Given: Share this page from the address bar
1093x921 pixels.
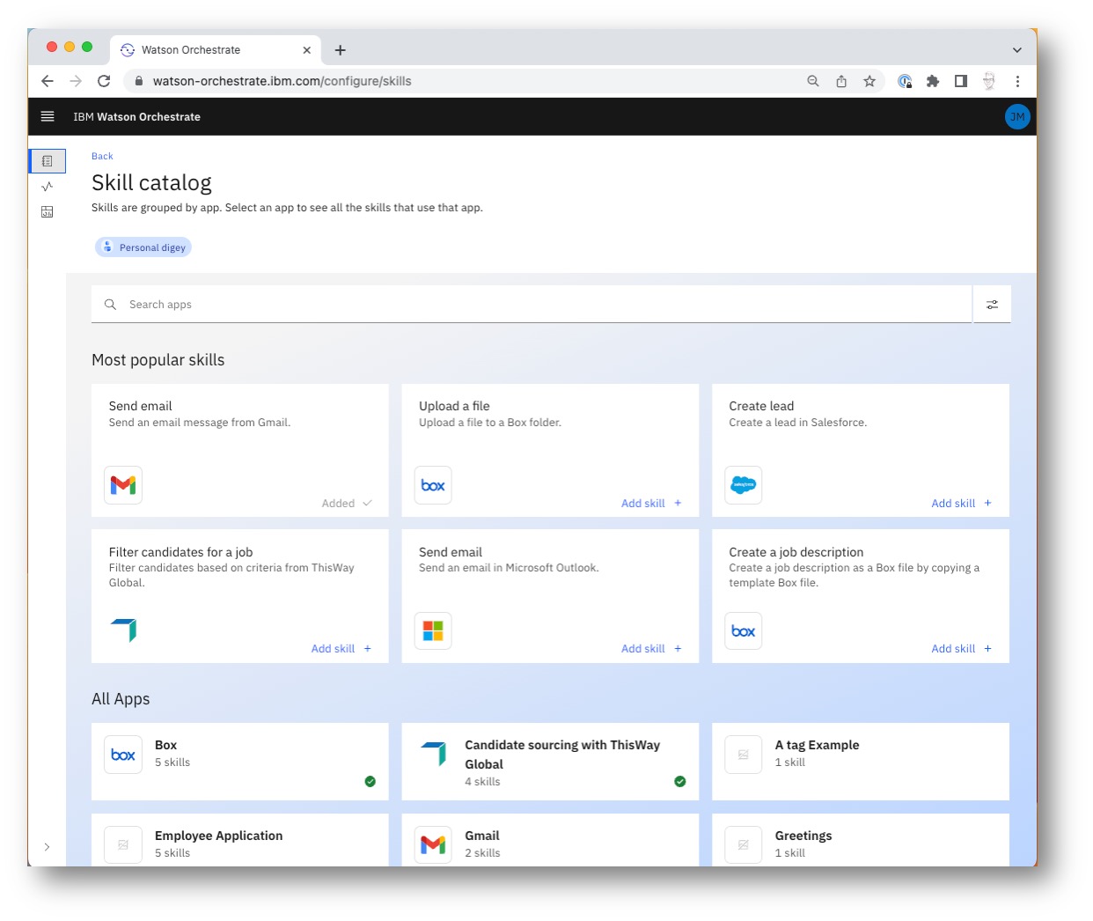Looking at the screenshot, I should click(841, 81).
